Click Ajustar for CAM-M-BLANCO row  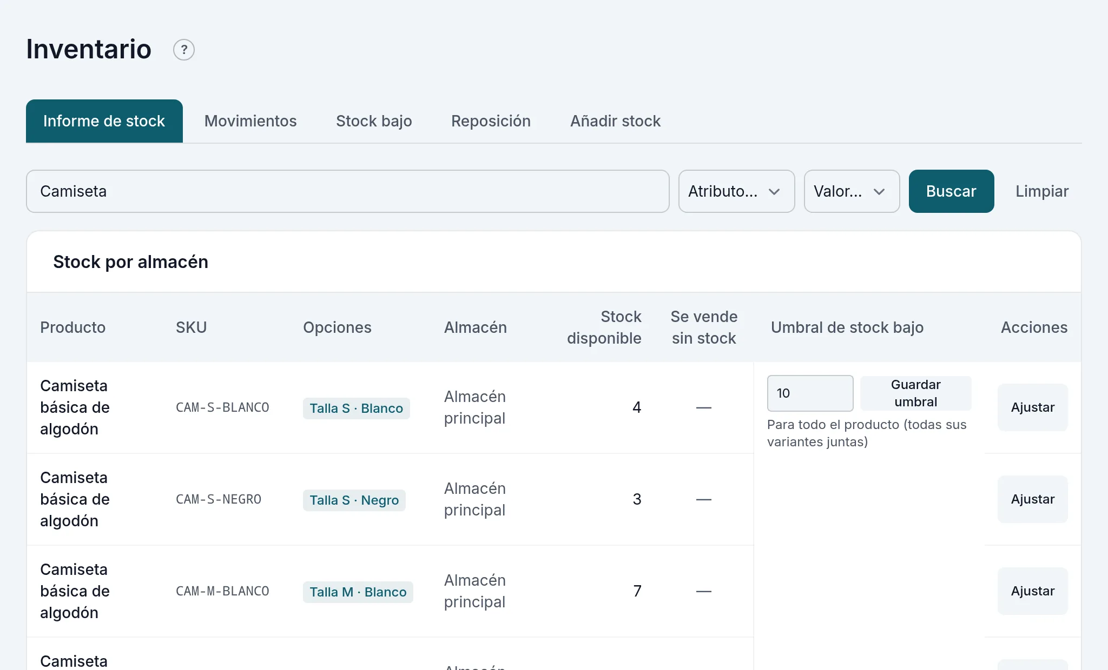click(1032, 591)
